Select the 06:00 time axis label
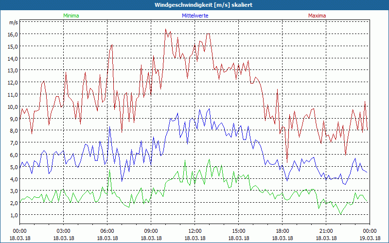 click(107, 231)
